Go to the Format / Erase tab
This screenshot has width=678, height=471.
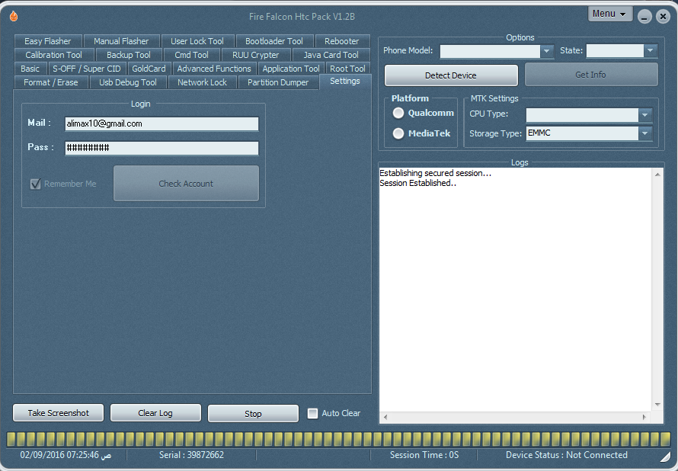[51, 82]
